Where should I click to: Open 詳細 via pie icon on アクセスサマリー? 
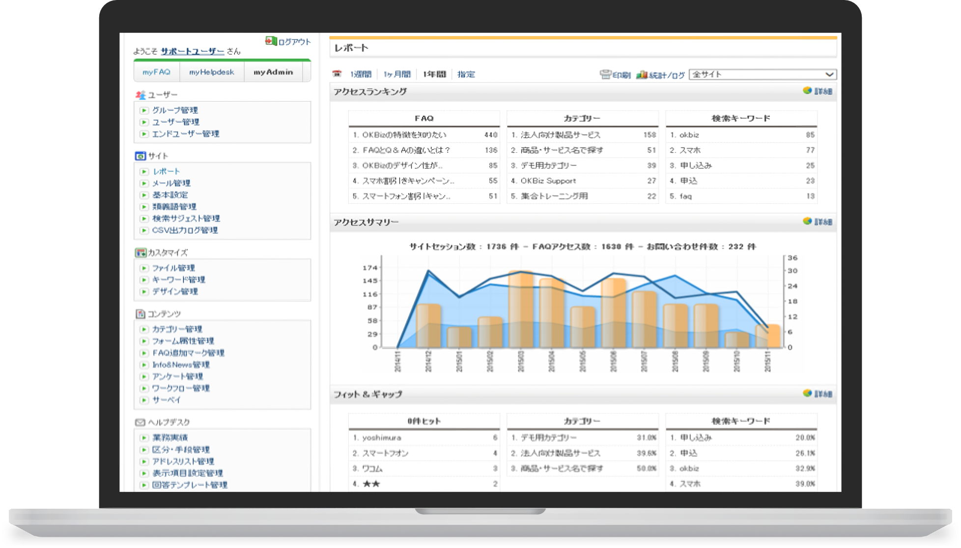[806, 222]
